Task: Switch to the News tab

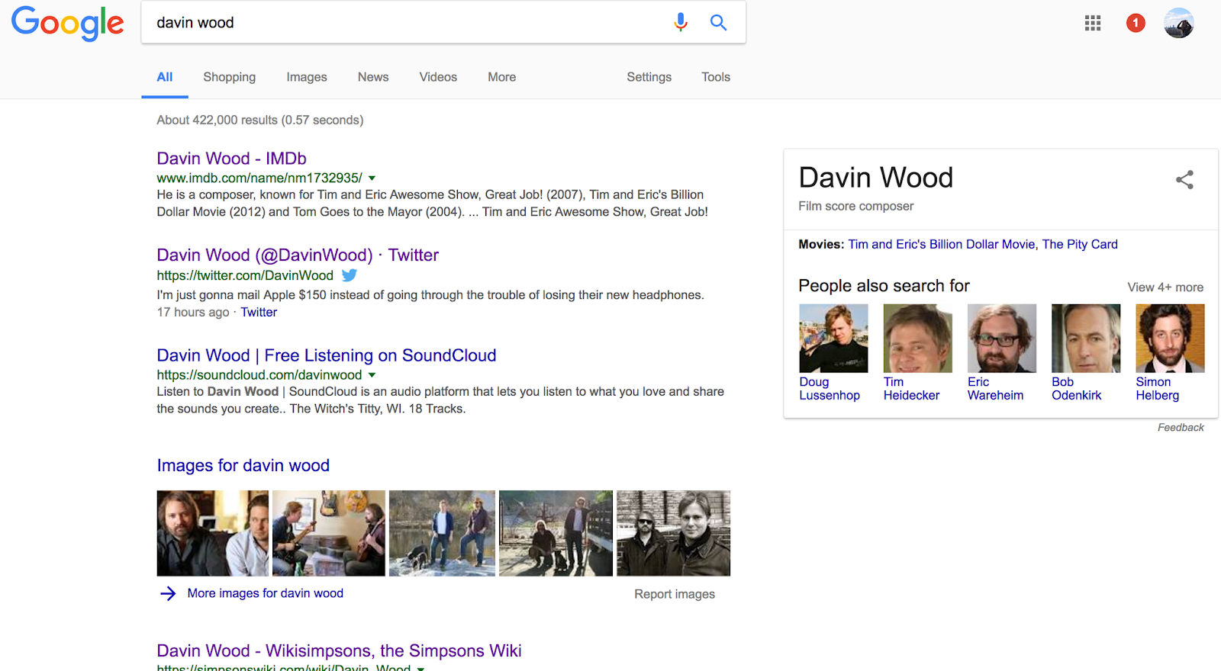Action: [373, 77]
